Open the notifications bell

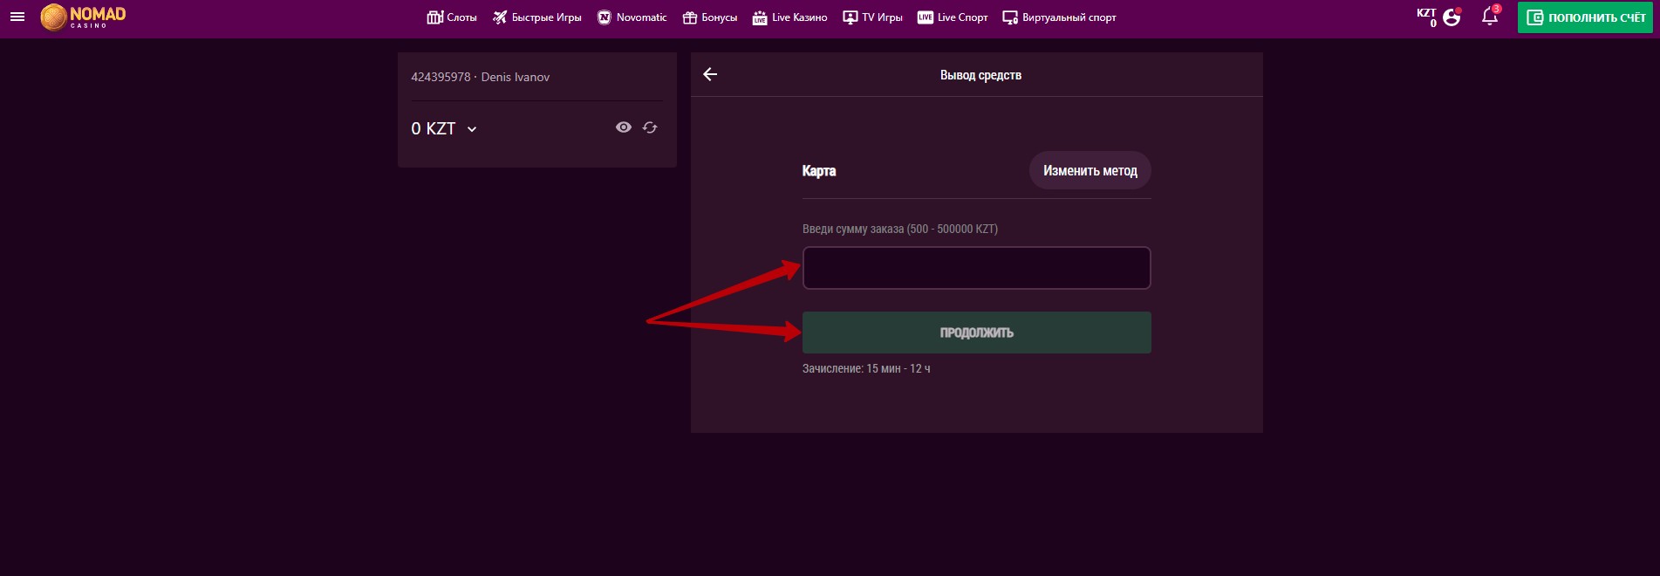(x=1491, y=16)
